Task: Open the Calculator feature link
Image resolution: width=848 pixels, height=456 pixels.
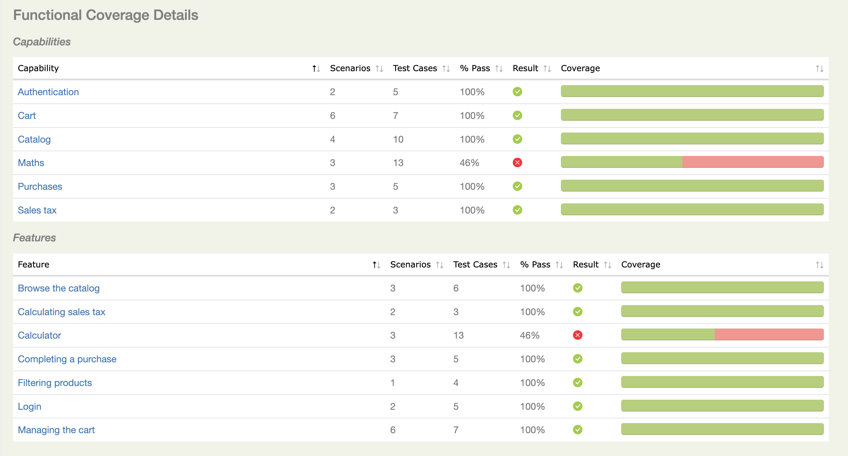Action: (39, 336)
